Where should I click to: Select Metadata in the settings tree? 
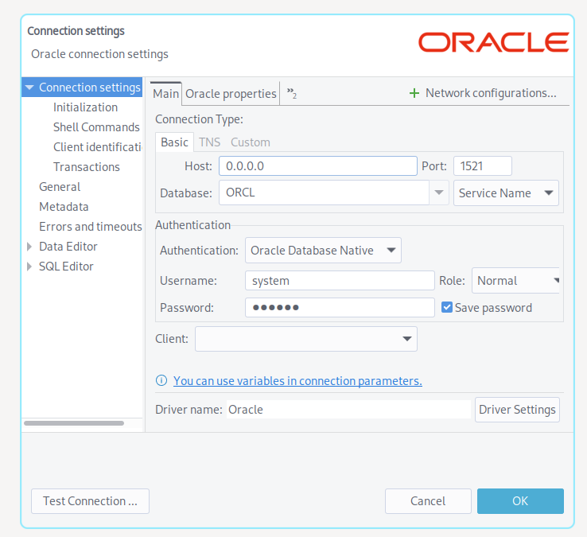click(x=64, y=206)
